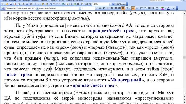
Task: Open the style list dropdown arrow
Action: tap(37, 8)
